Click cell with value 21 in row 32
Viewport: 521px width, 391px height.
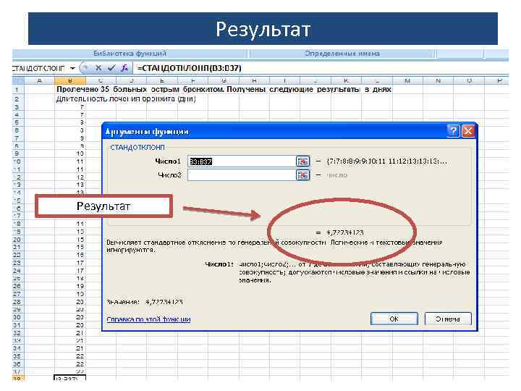pos(70,333)
